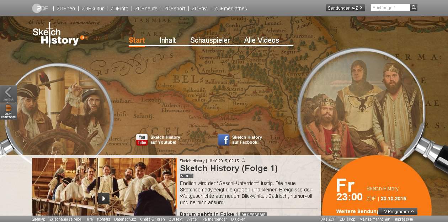
Task: Open Partnersender footer link
Action: tap(214, 219)
